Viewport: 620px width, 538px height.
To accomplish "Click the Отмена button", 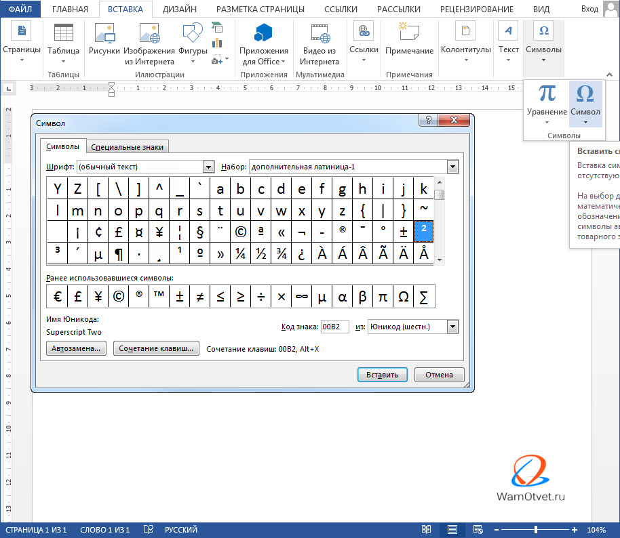I will 439,375.
